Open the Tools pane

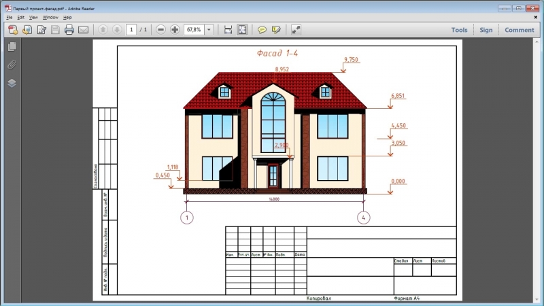click(460, 30)
